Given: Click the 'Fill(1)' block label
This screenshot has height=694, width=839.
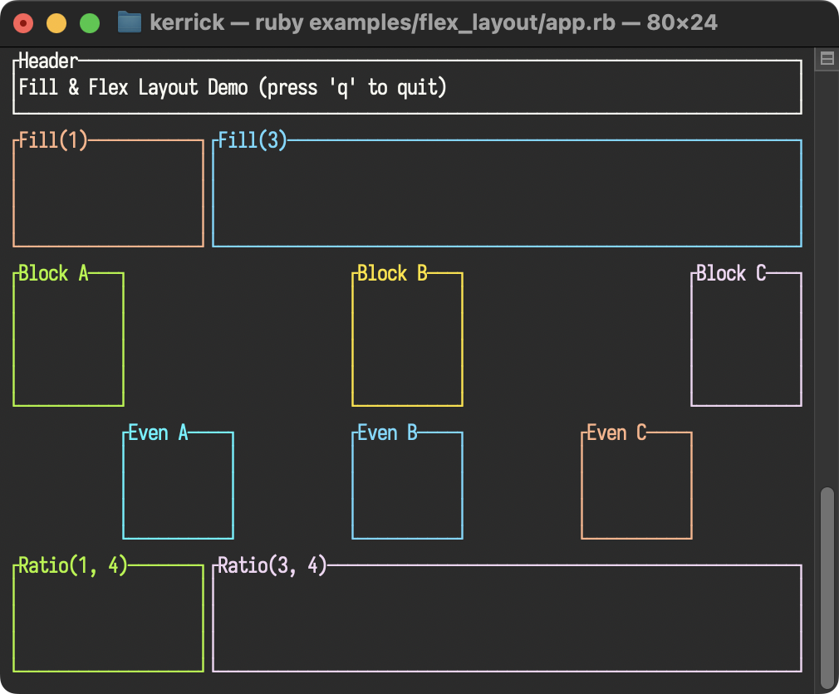Looking at the screenshot, I should tap(52, 140).
